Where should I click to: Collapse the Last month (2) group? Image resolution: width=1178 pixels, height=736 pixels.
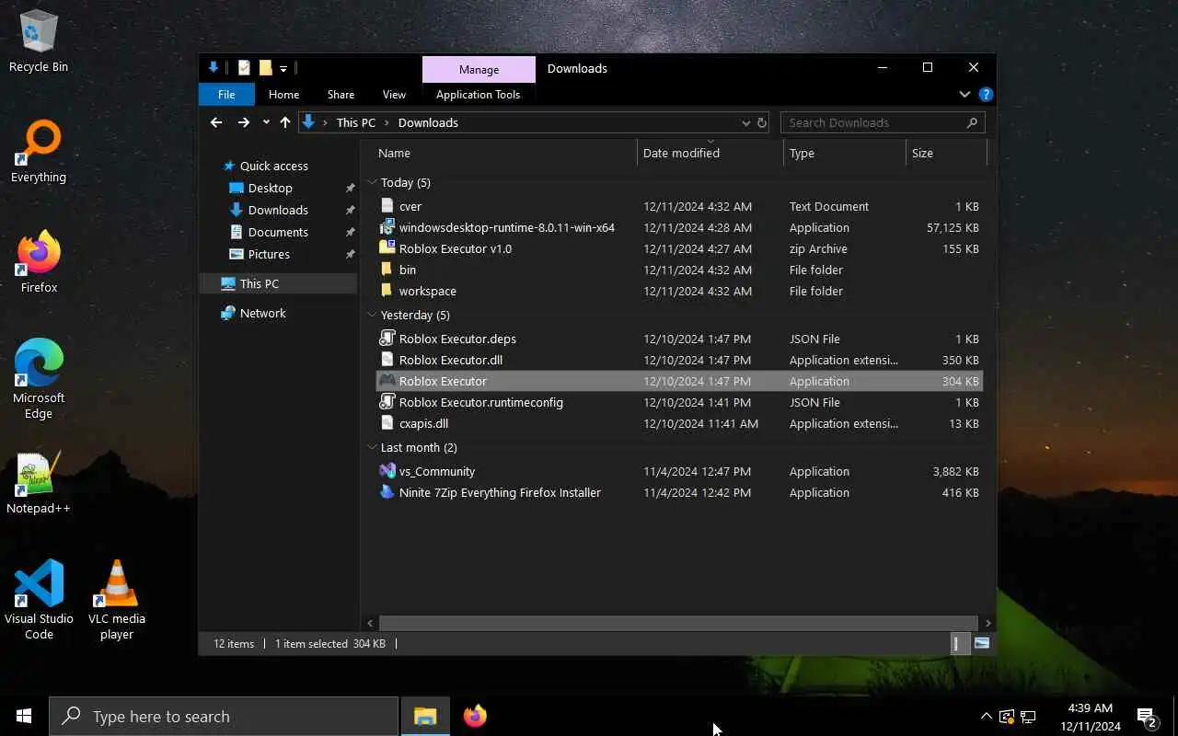tap(372, 447)
